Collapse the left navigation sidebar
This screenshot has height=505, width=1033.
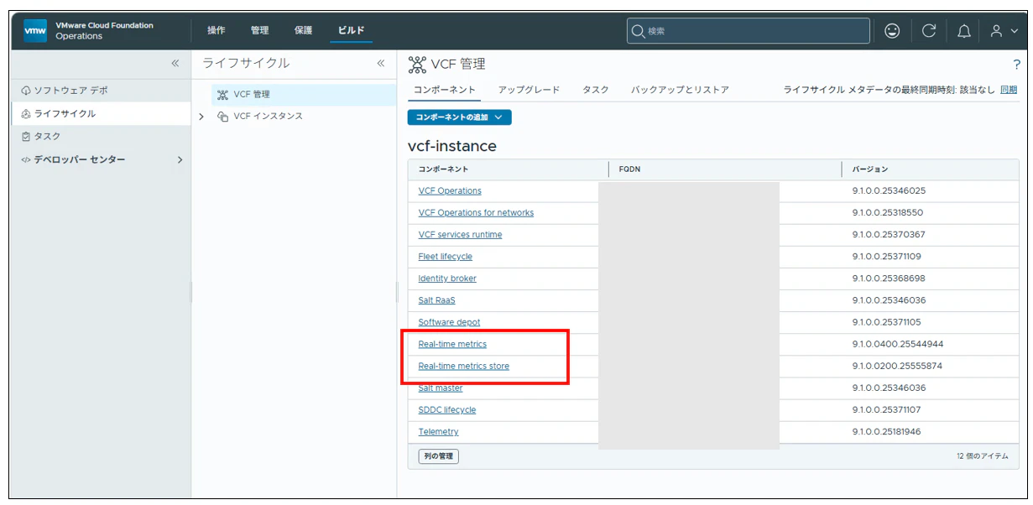point(175,64)
